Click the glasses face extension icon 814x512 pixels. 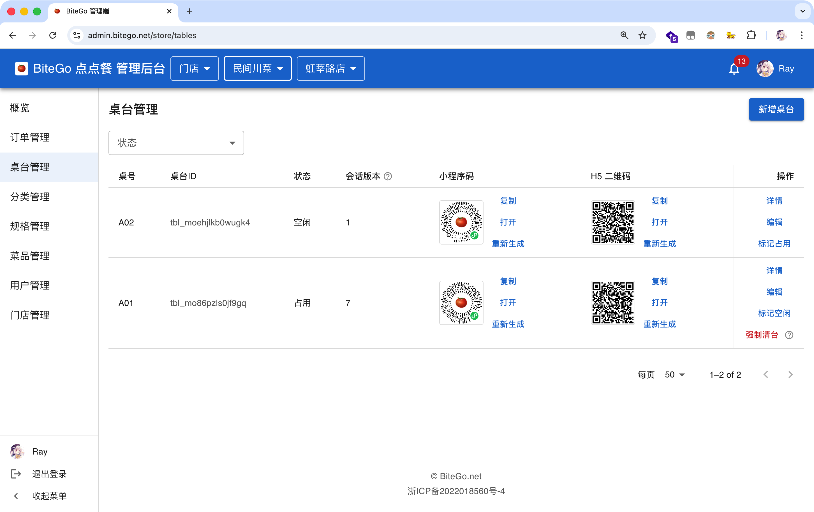point(711,35)
